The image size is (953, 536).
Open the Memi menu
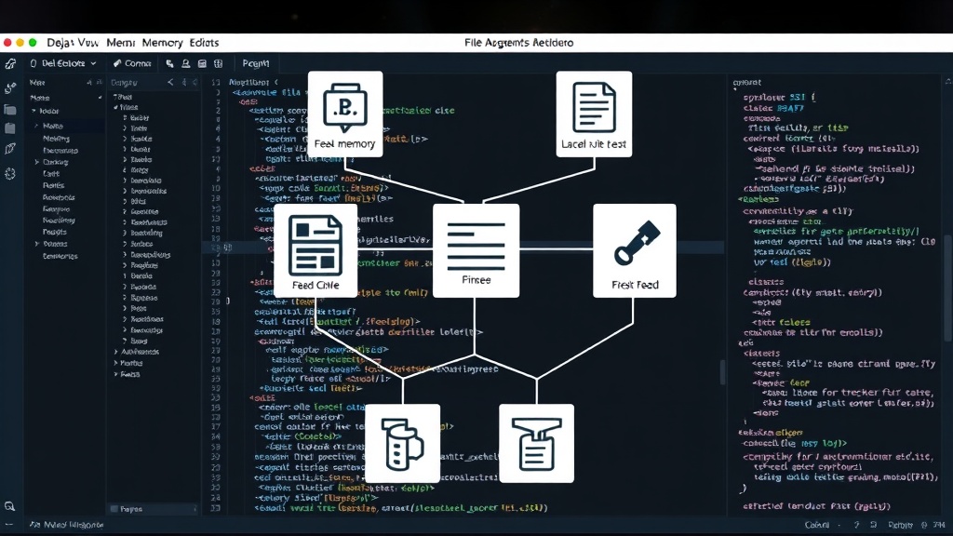pos(120,43)
